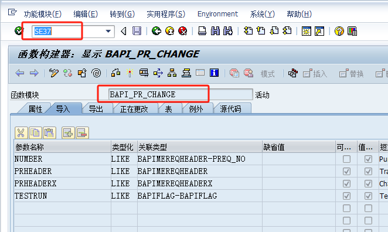Viewport: 388px width, 232px height.
Task: Switch to the 正在更改 tab
Action: pos(134,109)
